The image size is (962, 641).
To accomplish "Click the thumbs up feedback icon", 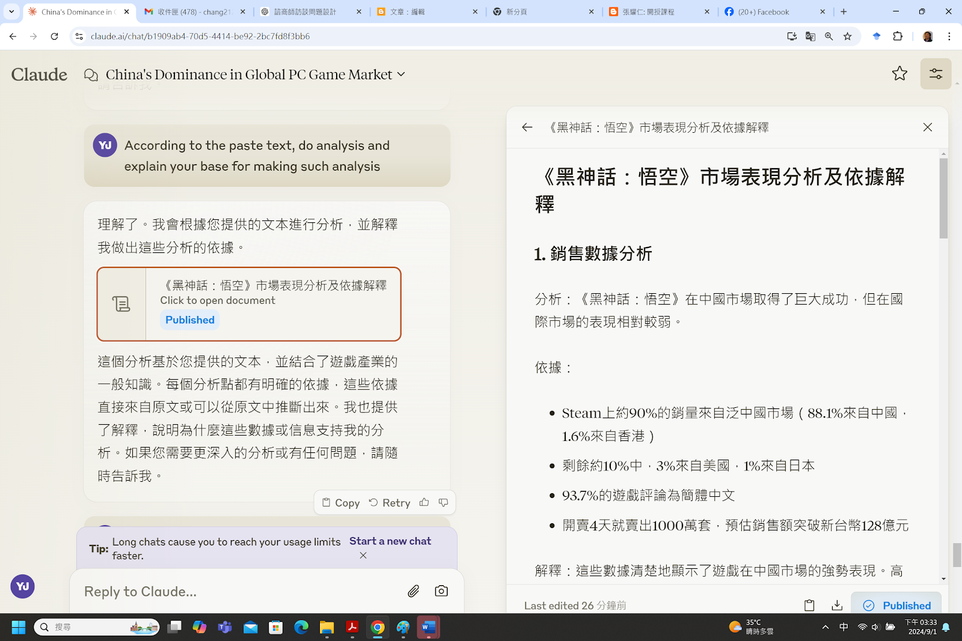I will click(x=424, y=502).
